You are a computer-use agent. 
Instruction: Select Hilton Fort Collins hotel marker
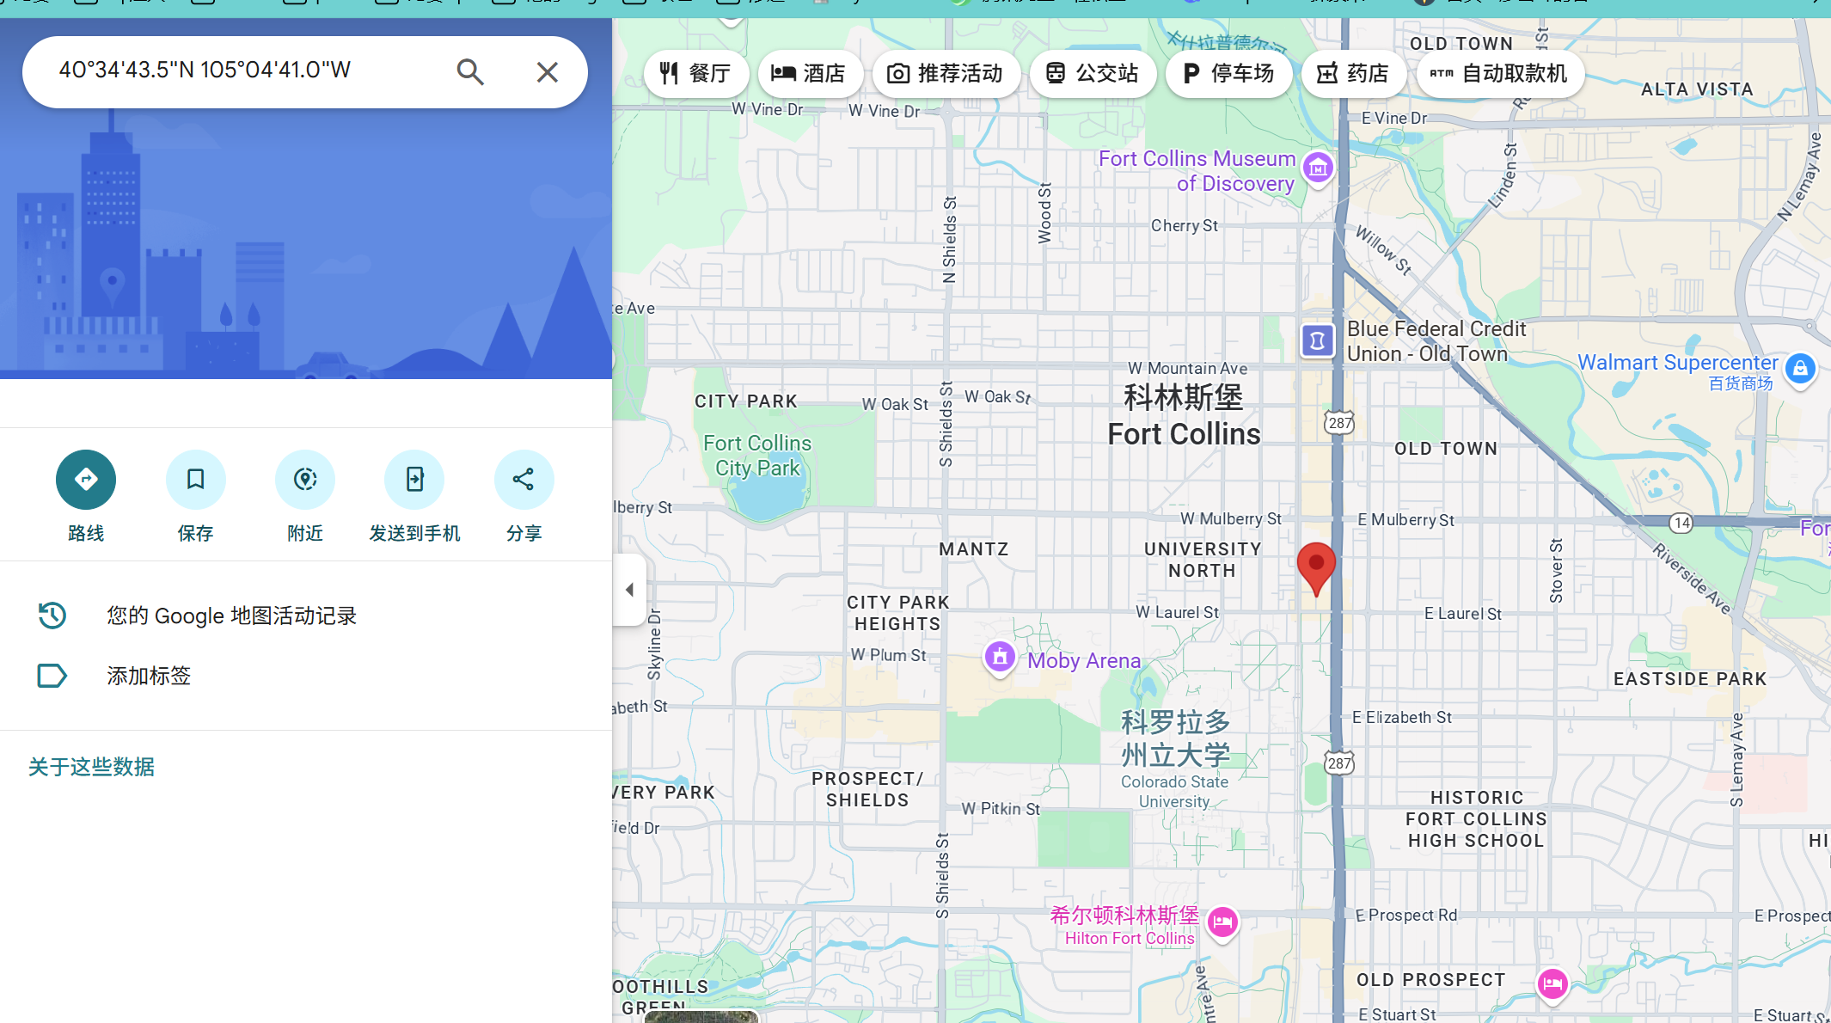[x=1222, y=924]
